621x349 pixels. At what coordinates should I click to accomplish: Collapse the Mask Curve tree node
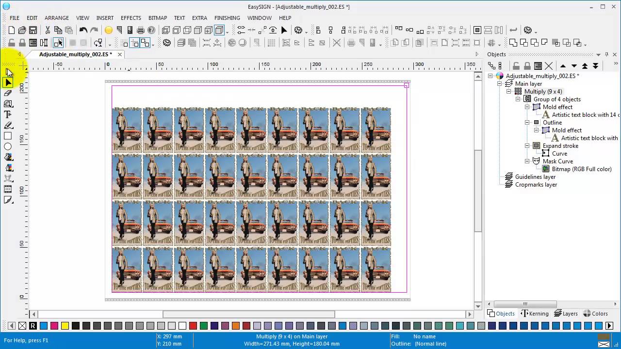point(527,161)
